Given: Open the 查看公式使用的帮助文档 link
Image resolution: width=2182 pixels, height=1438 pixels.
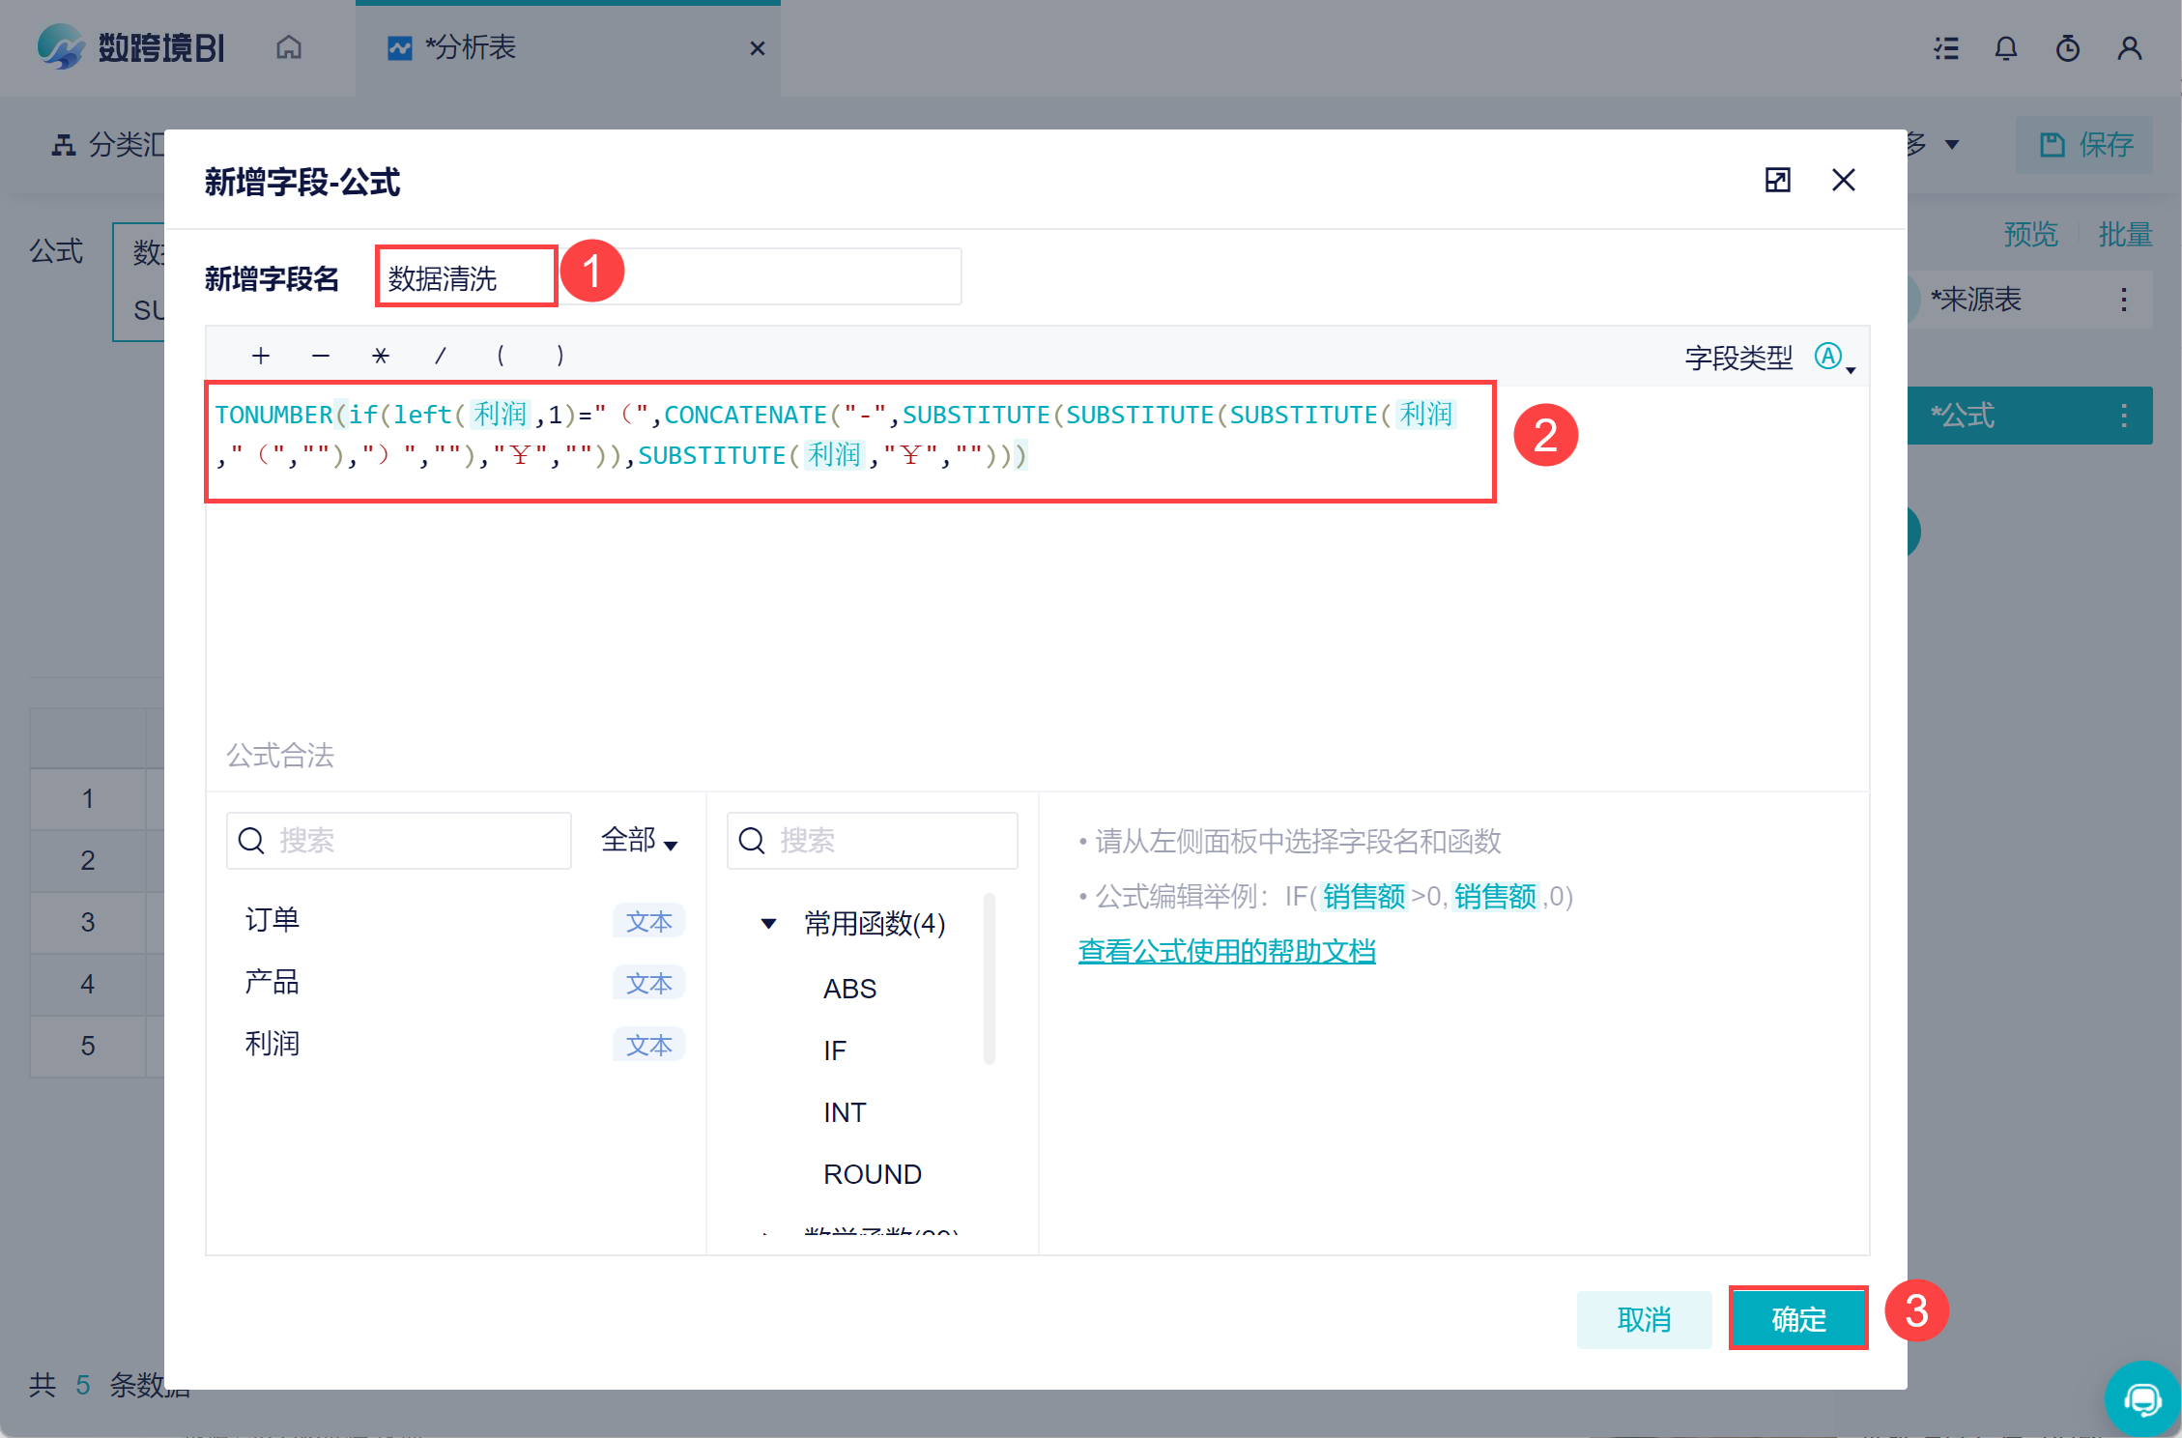Looking at the screenshot, I should pos(1226,952).
